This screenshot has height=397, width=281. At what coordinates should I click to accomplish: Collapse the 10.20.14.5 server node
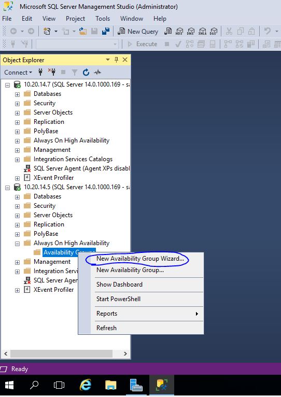[8, 188]
